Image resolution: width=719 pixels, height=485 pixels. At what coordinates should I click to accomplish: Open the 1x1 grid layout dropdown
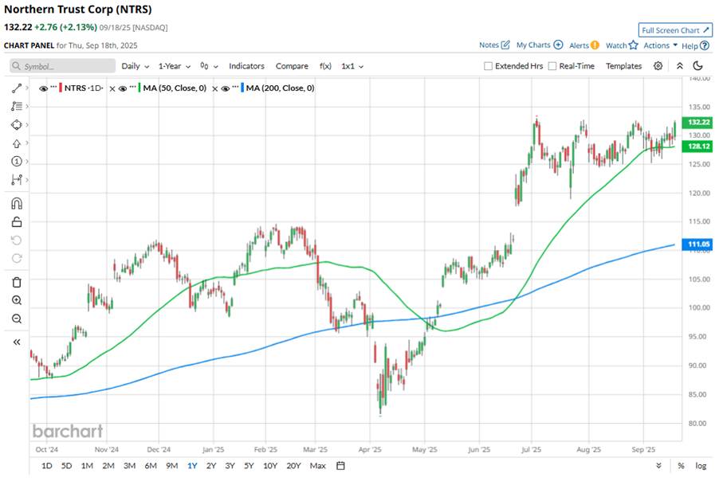[x=352, y=66]
